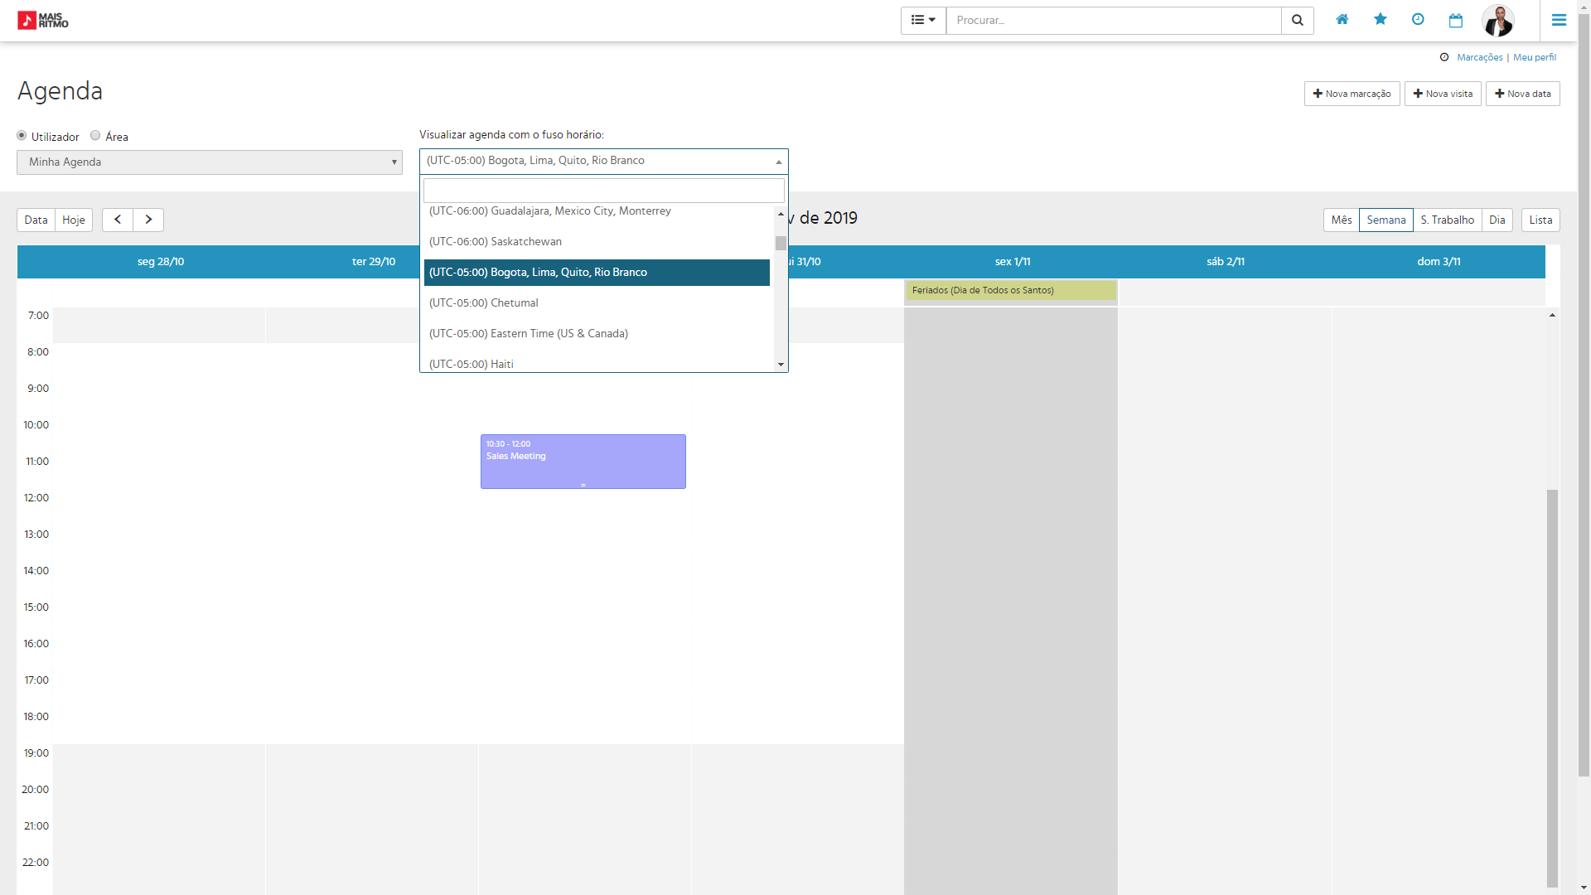This screenshot has height=895, width=1591.
Task: Click the time zone filter input
Action: click(604, 191)
